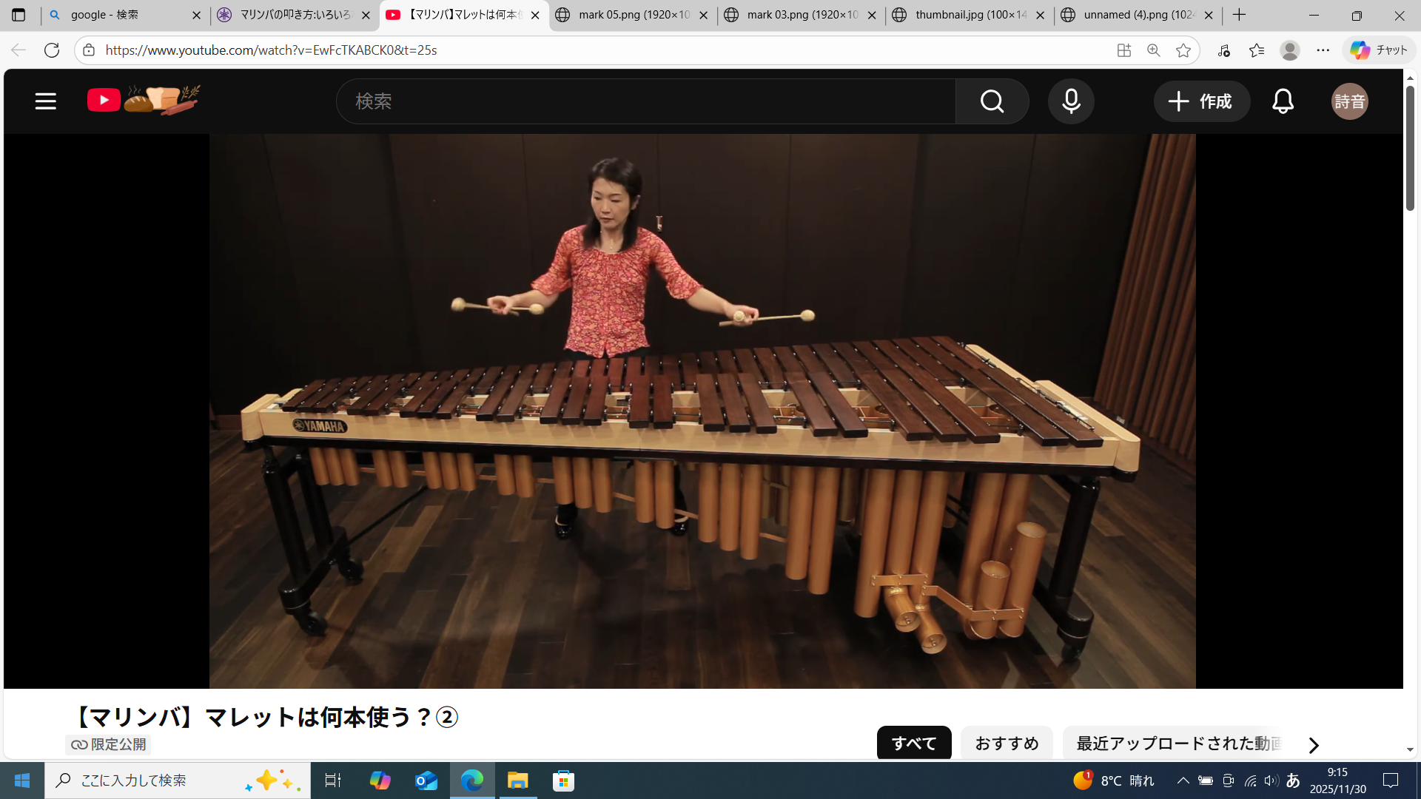Open the YouTube hamburger guide menu
1421x799 pixels.
tap(45, 101)
